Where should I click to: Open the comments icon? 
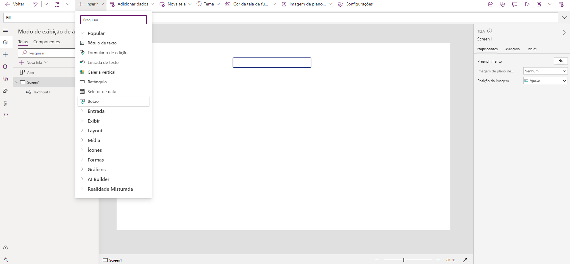[x=515, y=4]
